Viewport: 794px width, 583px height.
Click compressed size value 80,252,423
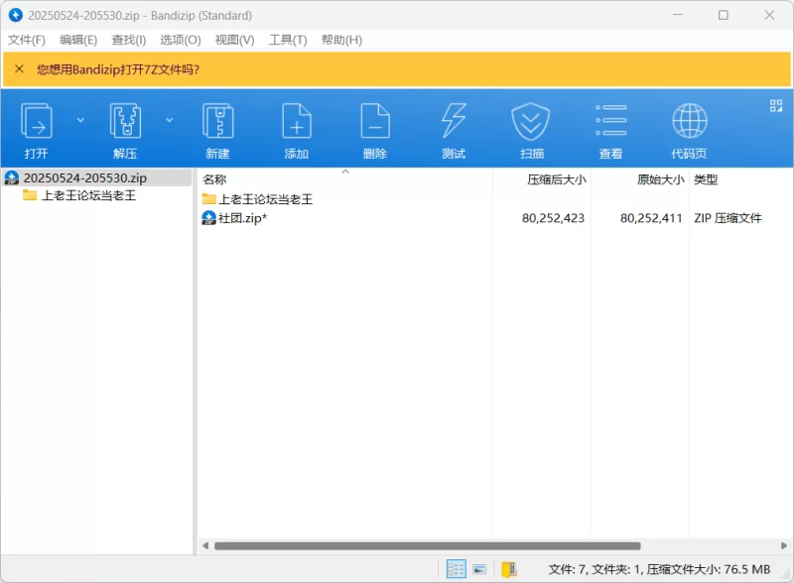coord(553,218)
